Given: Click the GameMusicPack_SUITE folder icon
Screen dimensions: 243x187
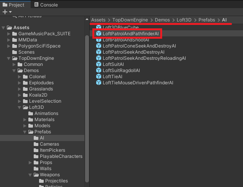Looking at the screenshot, I should (15, 34).
